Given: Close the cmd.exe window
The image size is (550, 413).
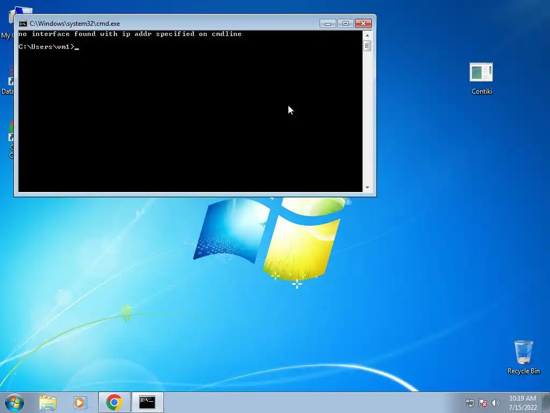Looking at the screenshot, I should click(x=364, y=24).
